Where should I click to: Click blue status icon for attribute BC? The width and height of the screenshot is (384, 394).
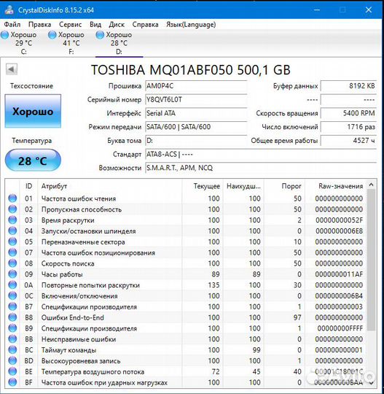pos(12,349)
